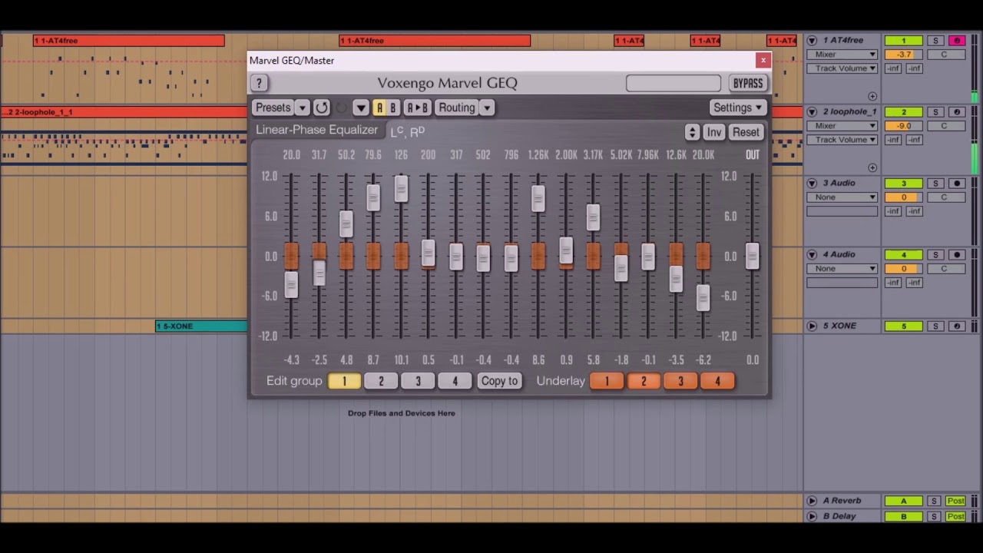Click the undo arrow in the GEQ toolbar
Image resolution: width=983 pixels, height=553 pixels.
point(321,108)
